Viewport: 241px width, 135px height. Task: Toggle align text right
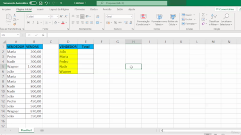click(x=82, y=22)
